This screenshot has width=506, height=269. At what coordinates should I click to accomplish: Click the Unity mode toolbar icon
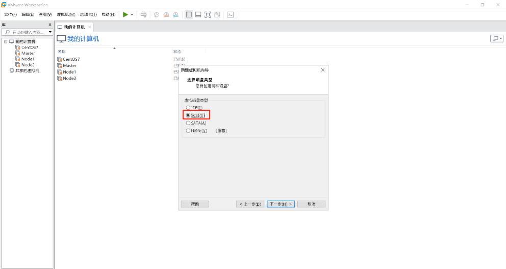point(217,14)
